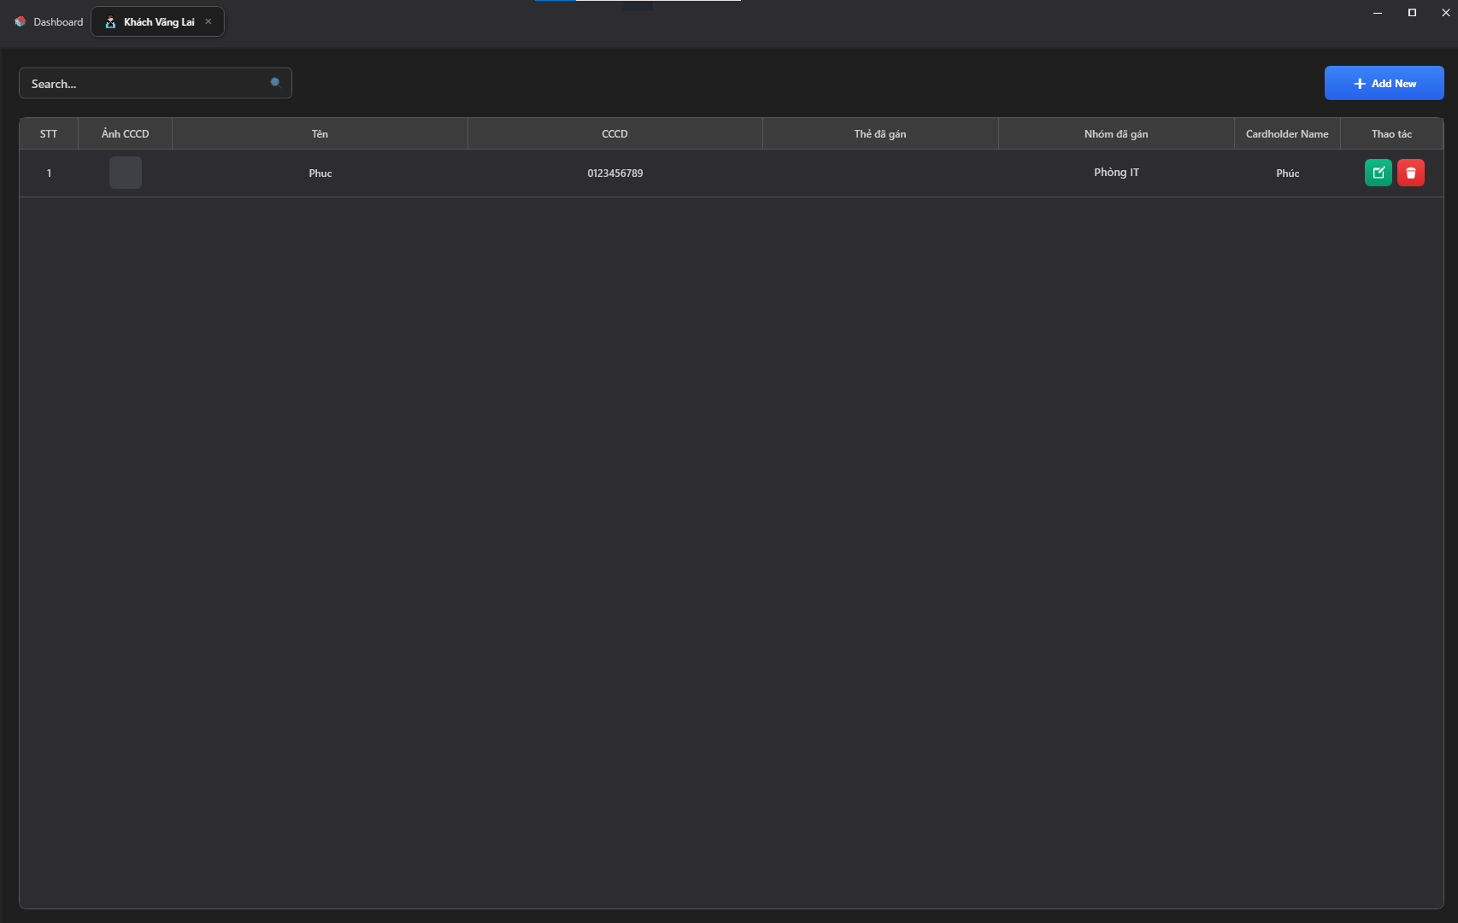Click the Add New button
Viewport: 1458px width, 923px height.
(x=1384, y=83)
